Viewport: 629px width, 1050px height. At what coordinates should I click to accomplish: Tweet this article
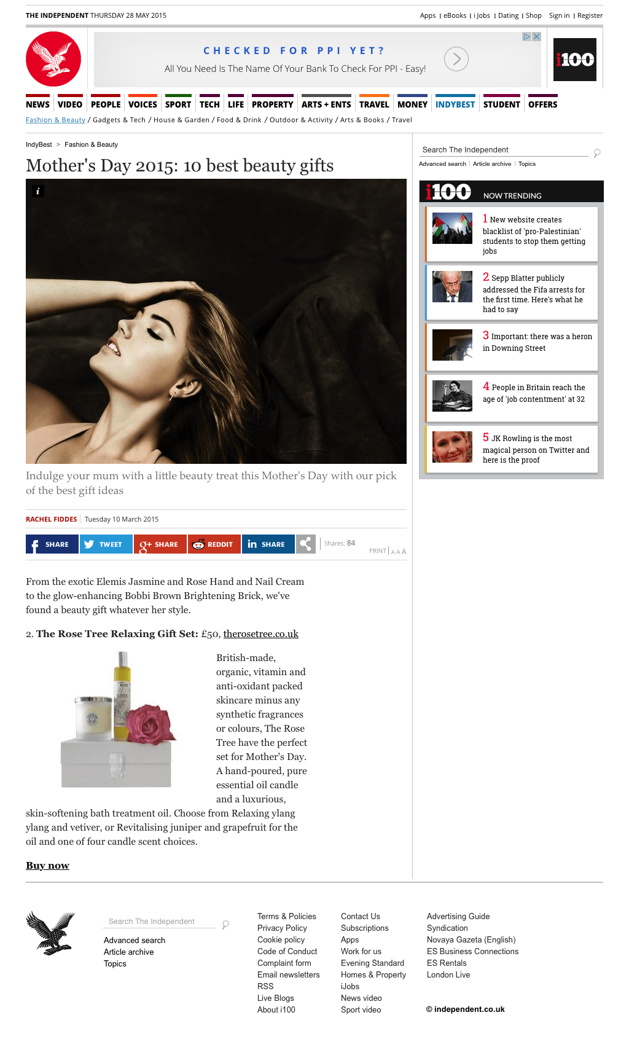[106, 544]
